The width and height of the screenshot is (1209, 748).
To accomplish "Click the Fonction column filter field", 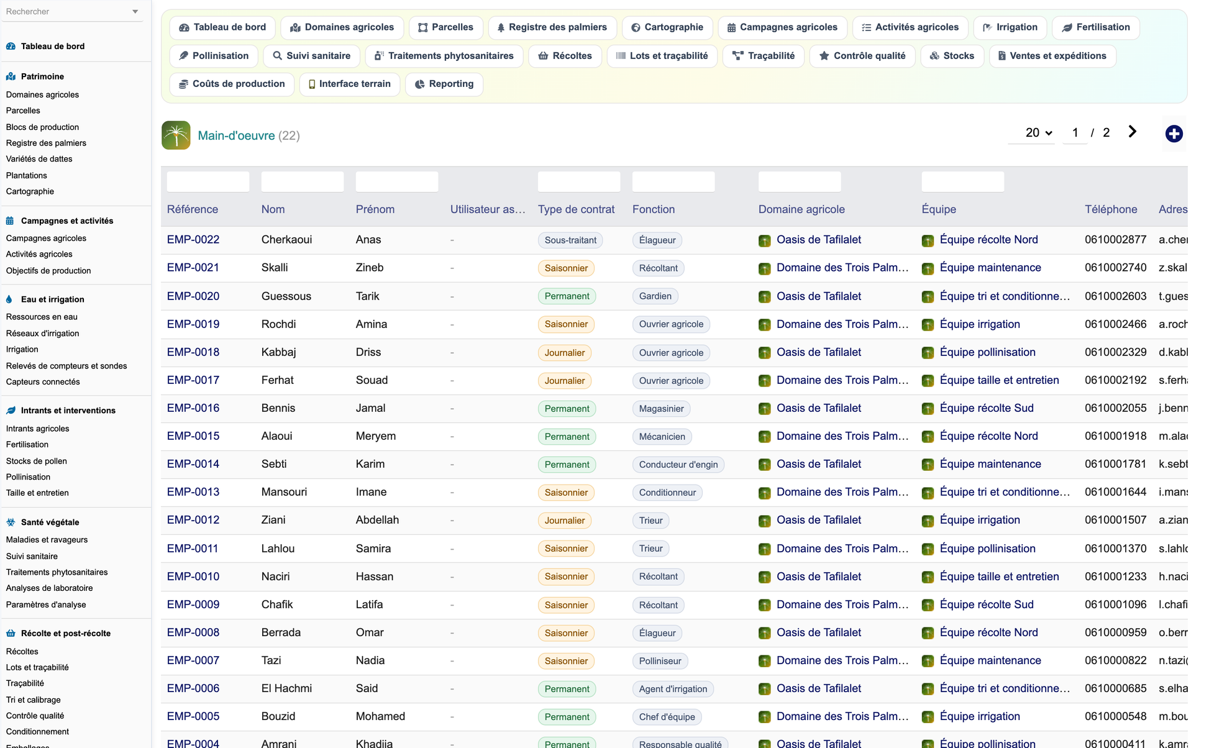I will click(673, 181).
